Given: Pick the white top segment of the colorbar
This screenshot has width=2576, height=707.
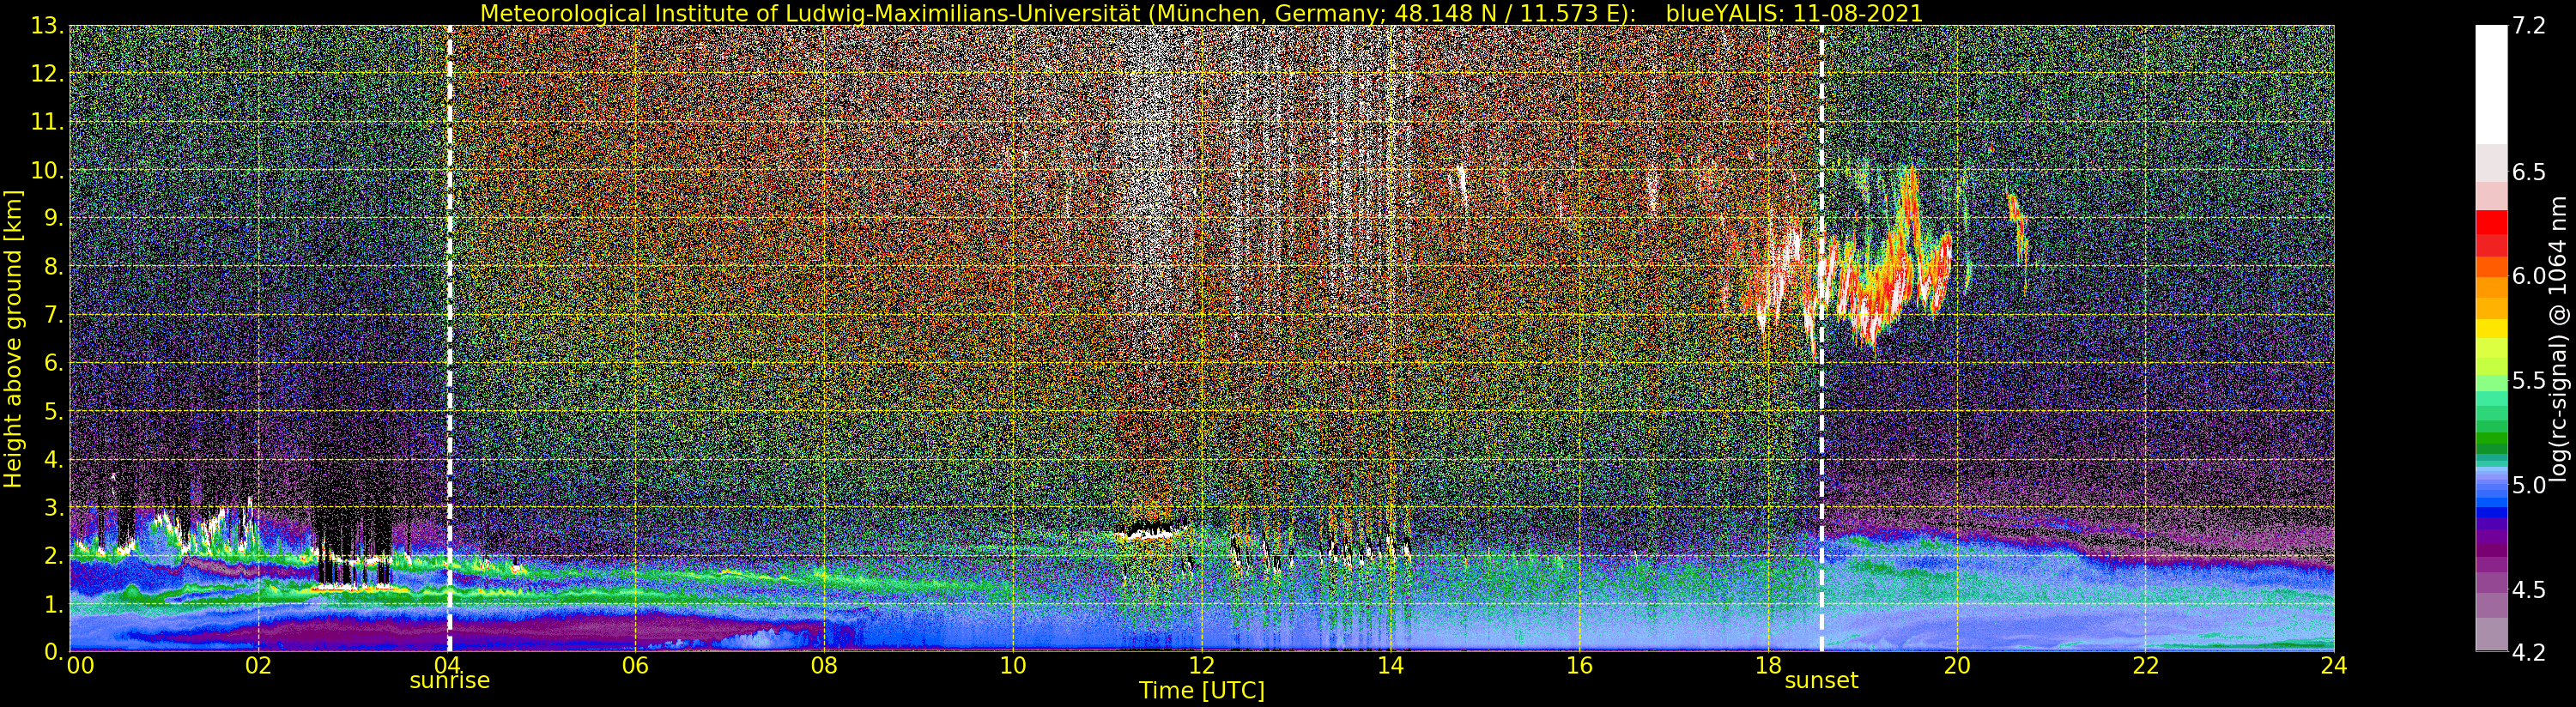Looking at the screenshot, I should (x=2491, y=85).
